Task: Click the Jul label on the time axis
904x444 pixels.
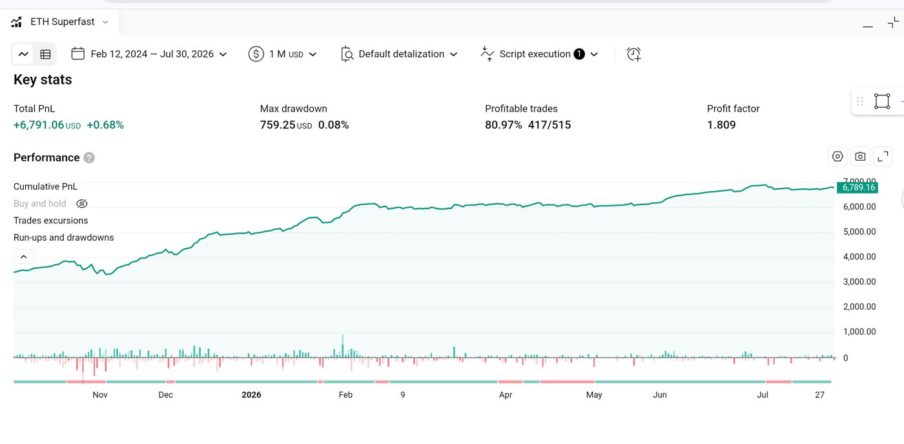Action: click(x=763, y=395)
